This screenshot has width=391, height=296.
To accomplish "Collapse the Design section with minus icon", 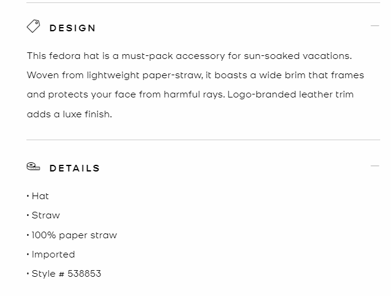I will (375, 26).
